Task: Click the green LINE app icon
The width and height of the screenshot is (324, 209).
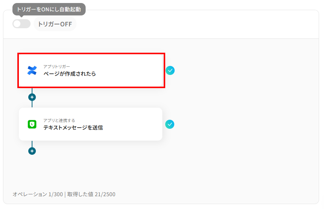Action: pos(32,124)
